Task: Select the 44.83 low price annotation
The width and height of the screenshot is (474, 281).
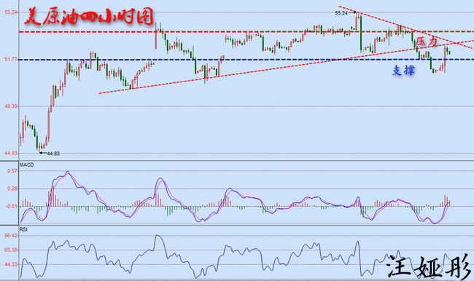Action: coord(53,154)
